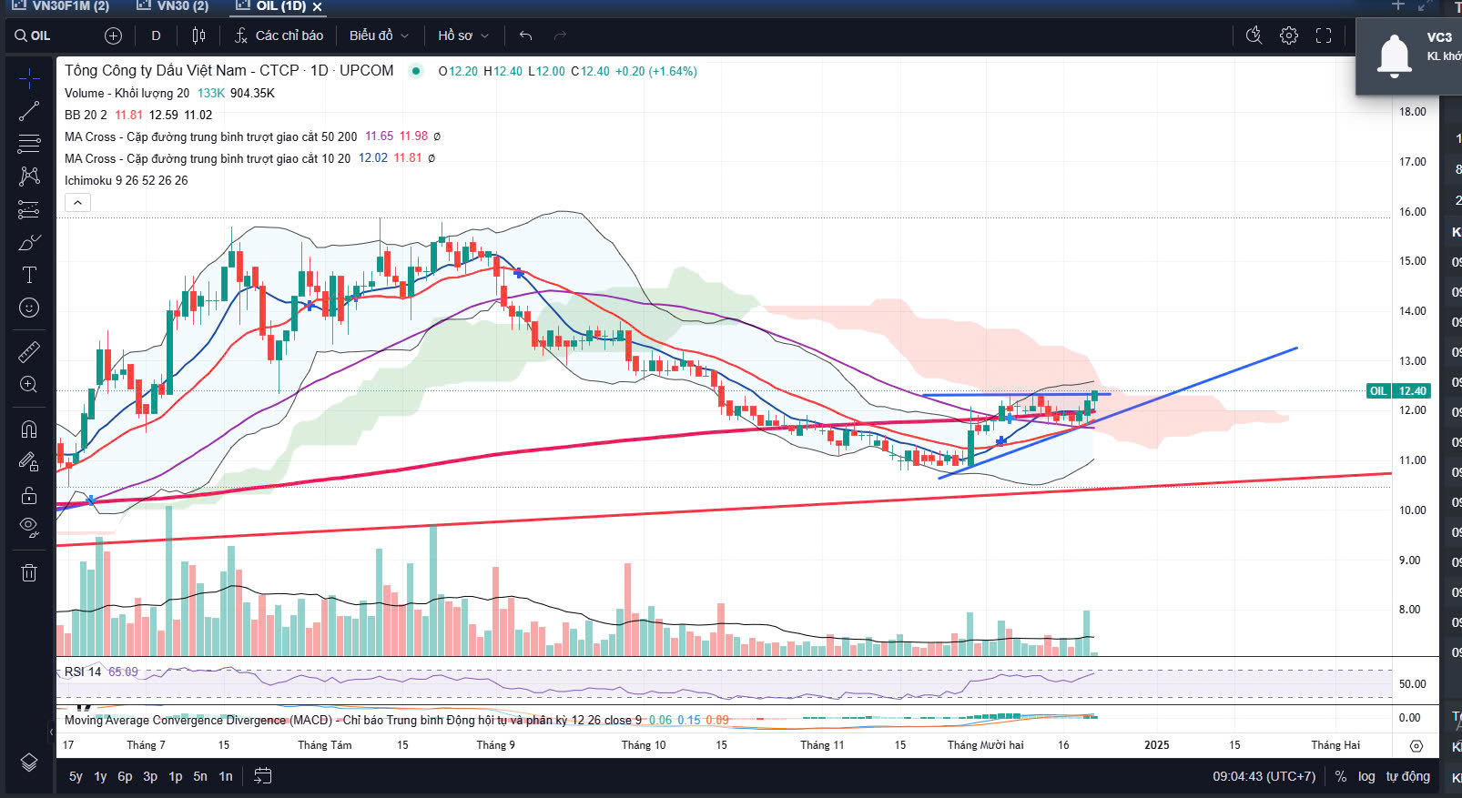Set range to 6p
Screen dimensions: 1462x798
click(125, 776)
